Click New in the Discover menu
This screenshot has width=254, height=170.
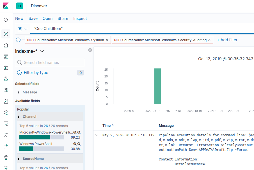19,19
